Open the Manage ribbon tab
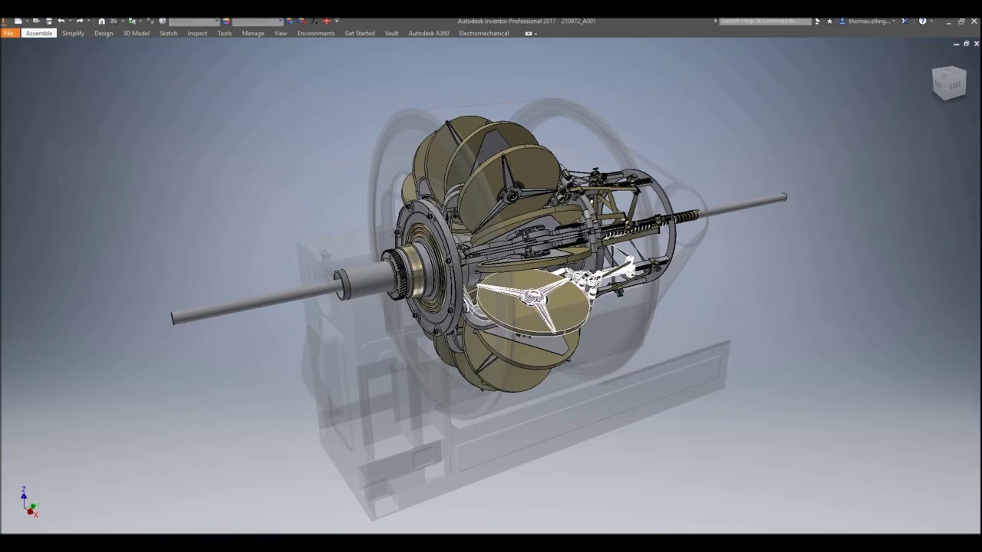 253,33
